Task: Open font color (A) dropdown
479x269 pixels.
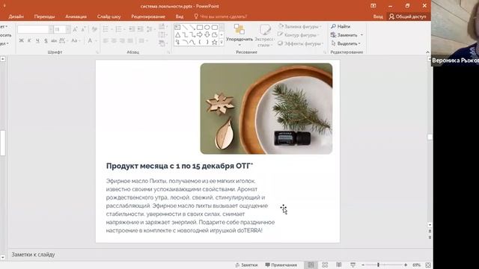Action: (x=92, y=40)
